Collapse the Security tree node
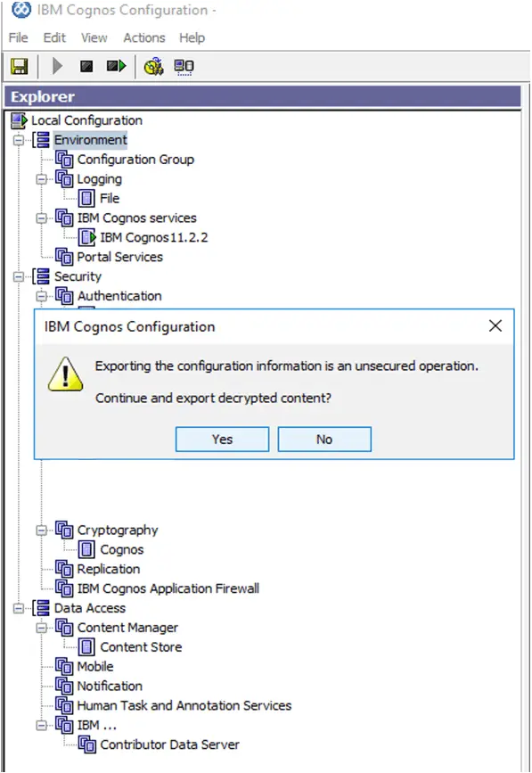The width and height of the screenshot is (532, 773). click(x=18, y=276)
